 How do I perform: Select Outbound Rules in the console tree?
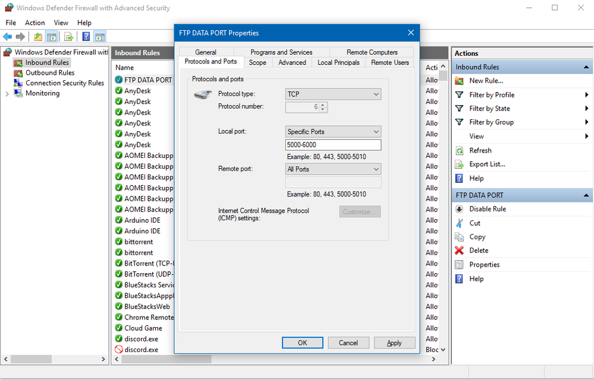tap(50, 72)
